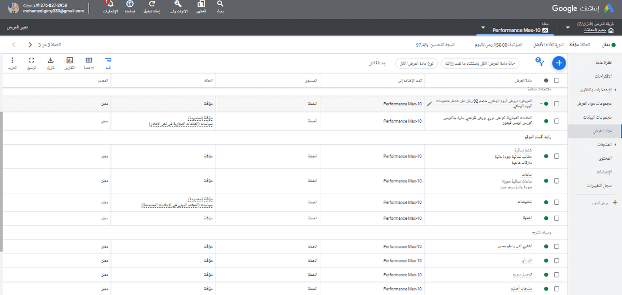The height and width of the screenshot is (295, 622).
Task: Check the box for brands (العلامات التجارية) asset row
Action: (x=557, y=121)
